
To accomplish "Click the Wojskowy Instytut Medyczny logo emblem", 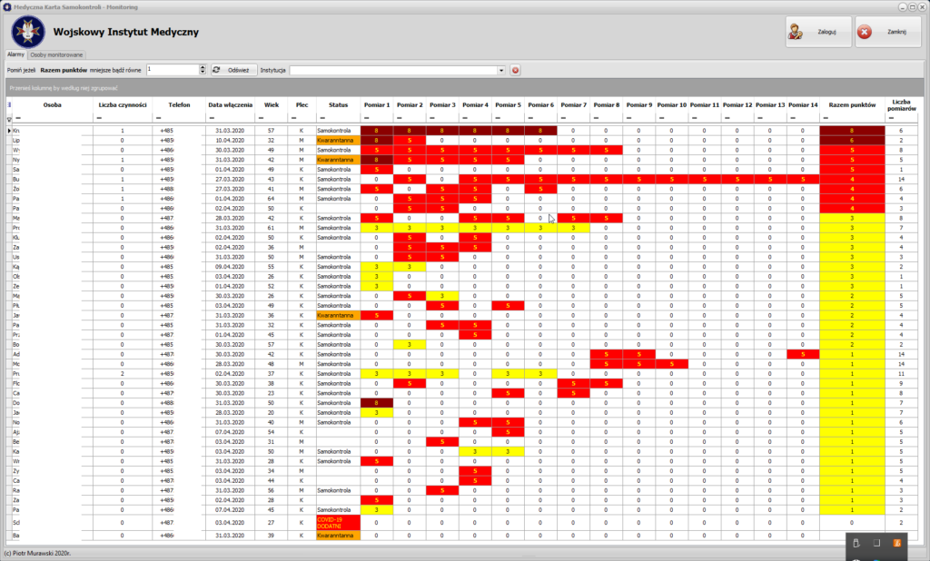I will [27, 32].
